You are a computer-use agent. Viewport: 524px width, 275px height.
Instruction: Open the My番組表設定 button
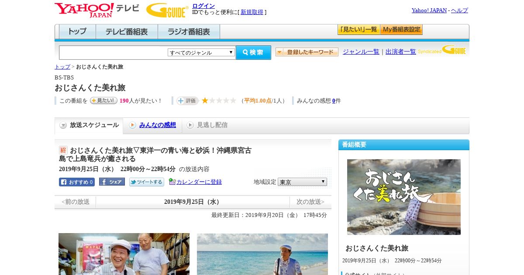pyautogui.click(x=401, y=30)
